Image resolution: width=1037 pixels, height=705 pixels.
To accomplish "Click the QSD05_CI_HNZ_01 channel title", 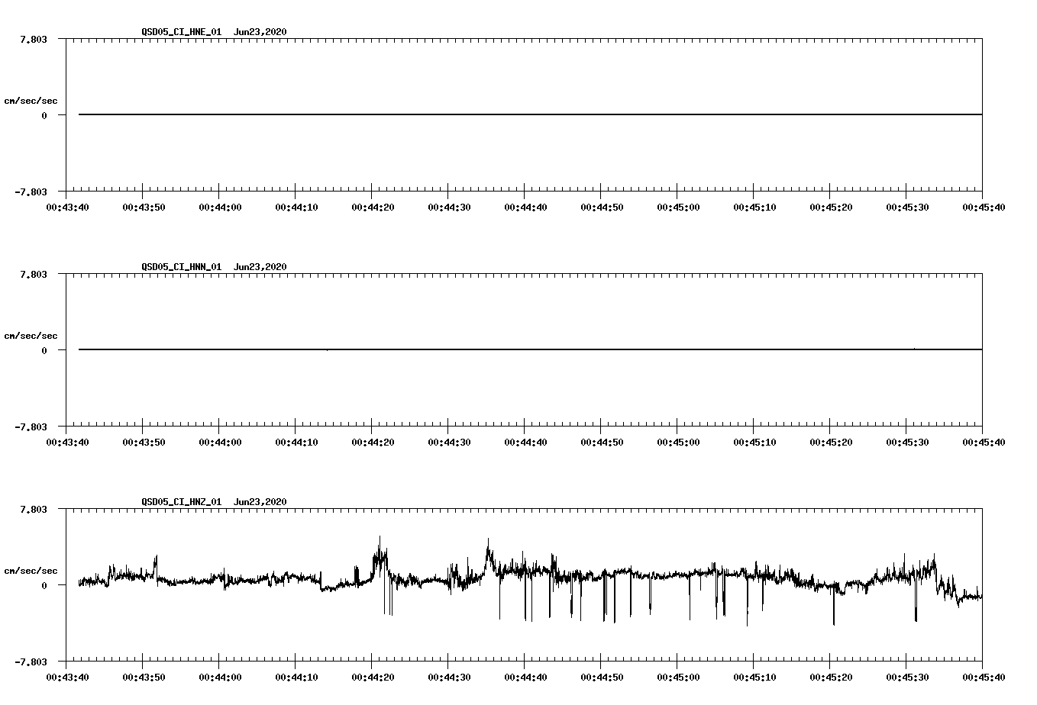I will [182, 502].
